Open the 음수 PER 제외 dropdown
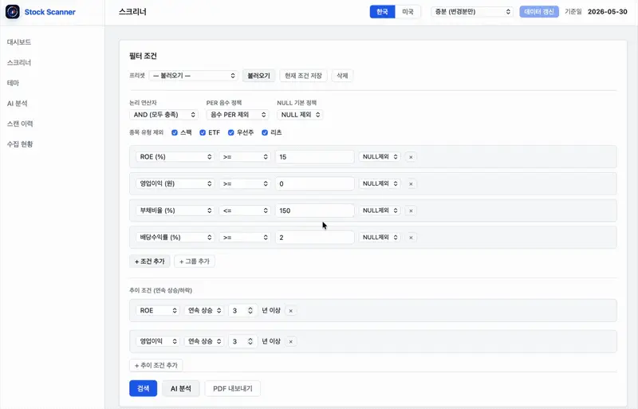Image resolution: width=638 pixels, height=409 pixels. (x=238, y=115)
